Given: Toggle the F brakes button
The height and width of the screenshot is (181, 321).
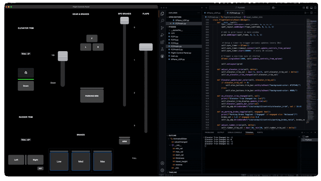Looking at the screenshot, I should tap(92, 38).
